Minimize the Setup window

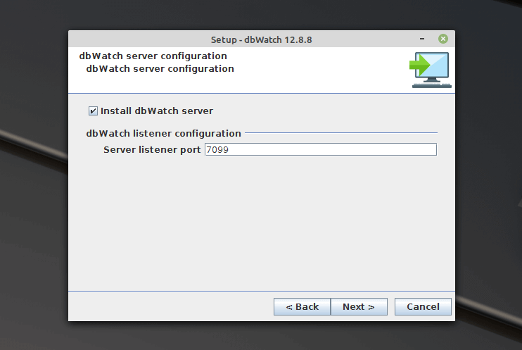[x=422, y=39]
